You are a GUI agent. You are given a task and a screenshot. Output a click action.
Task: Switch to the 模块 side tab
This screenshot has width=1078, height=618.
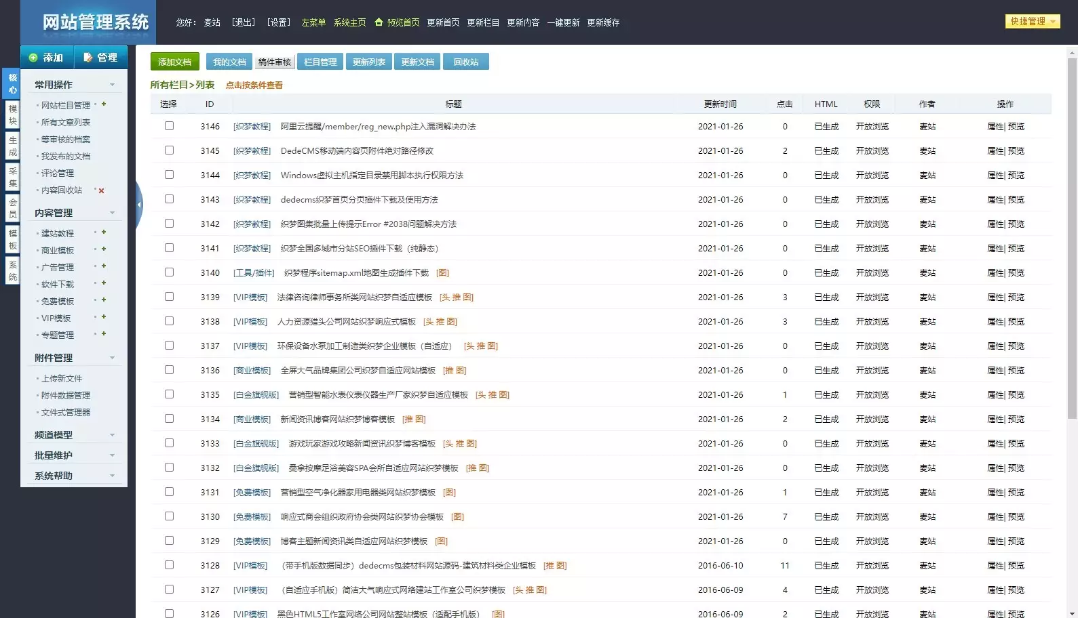pyautogui.click(x=12, y=115)
